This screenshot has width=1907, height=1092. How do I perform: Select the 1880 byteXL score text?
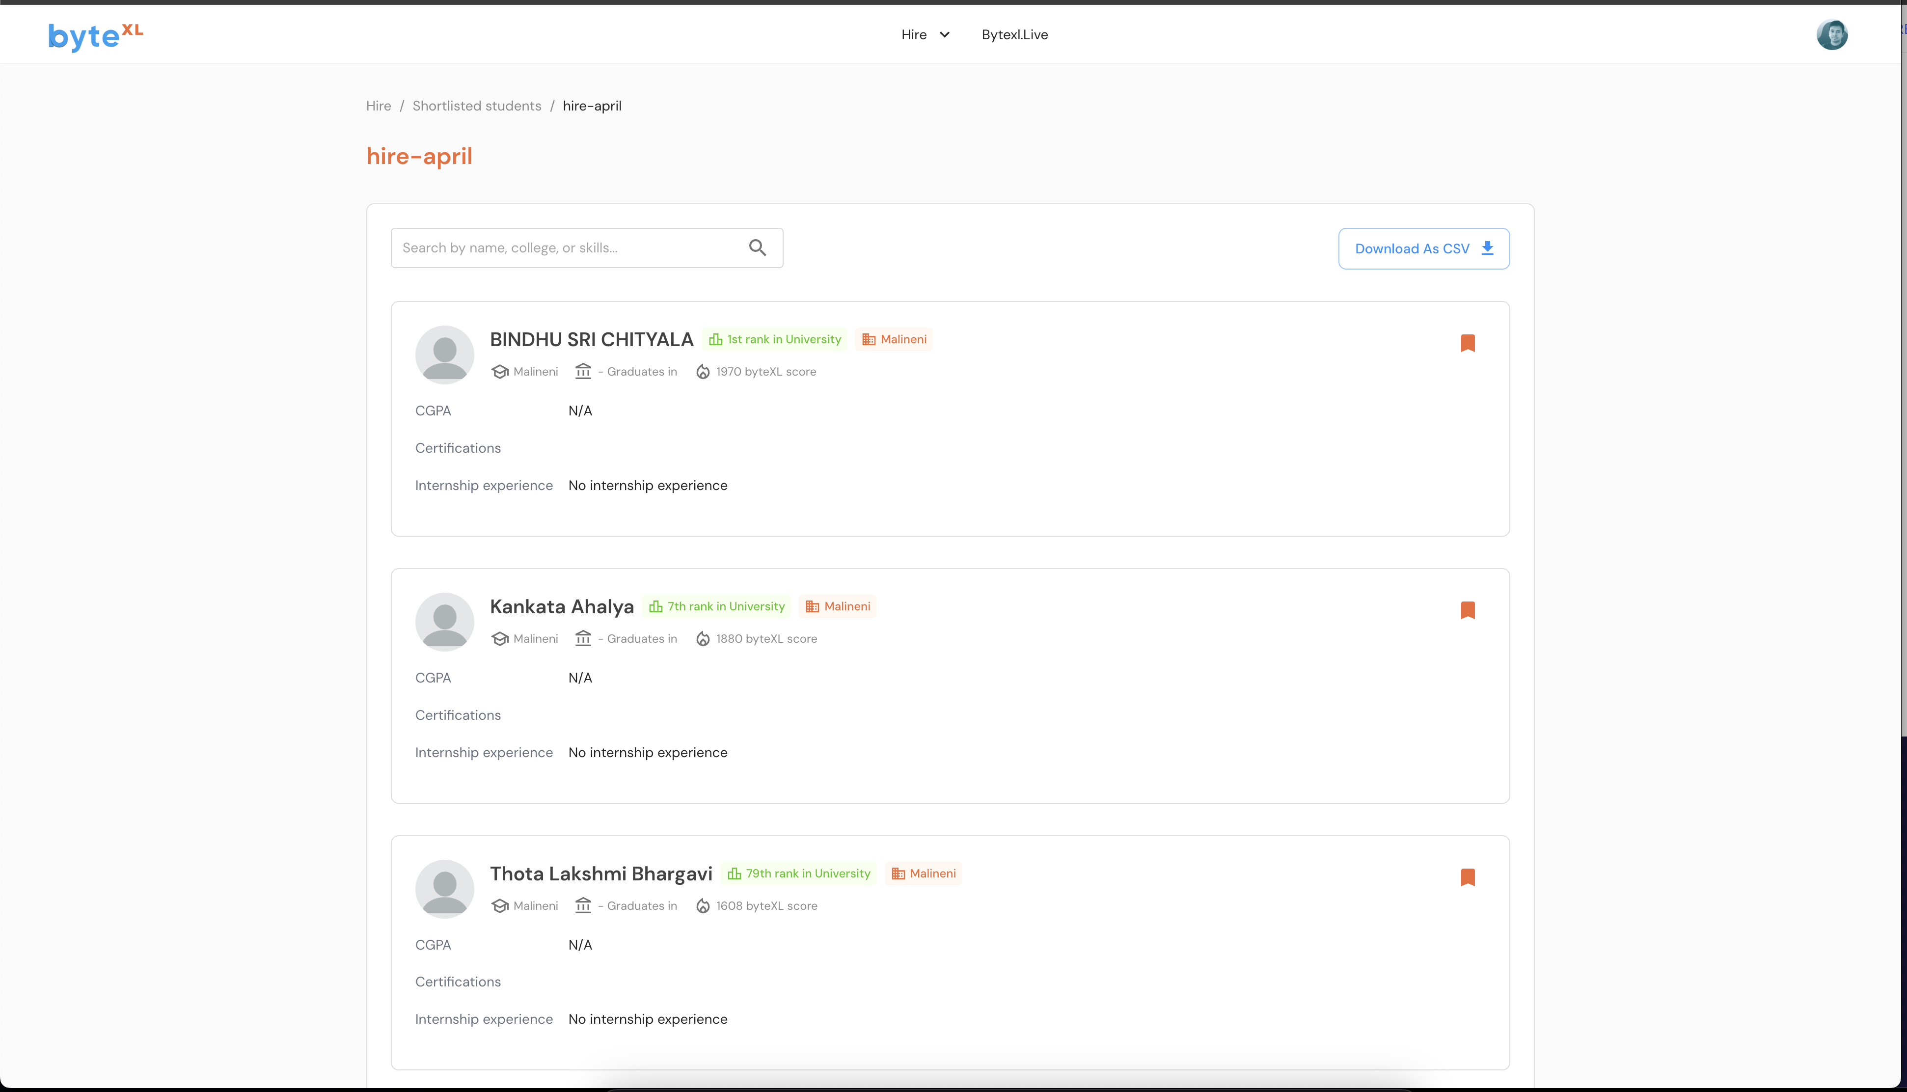[766, 638]
